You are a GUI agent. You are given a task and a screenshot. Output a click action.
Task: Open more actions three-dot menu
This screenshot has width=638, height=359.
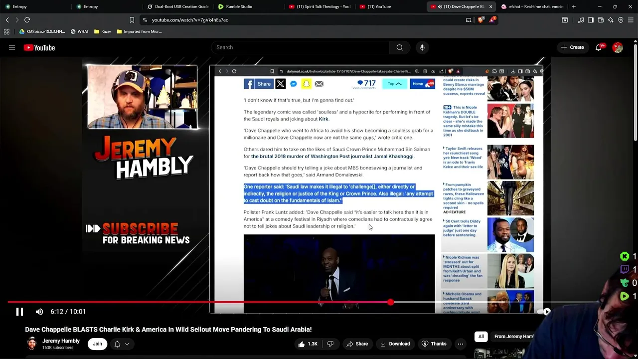[x=461, y=344]
